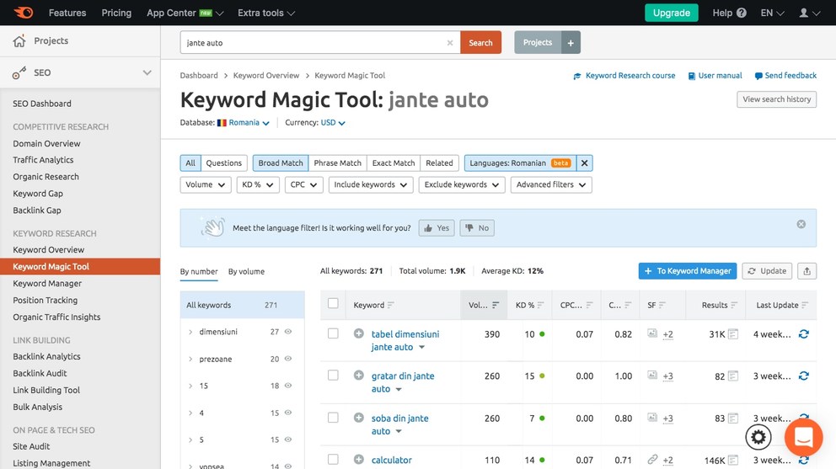Sort by the Volume column header
836x469 pixels.
[484, 305]
